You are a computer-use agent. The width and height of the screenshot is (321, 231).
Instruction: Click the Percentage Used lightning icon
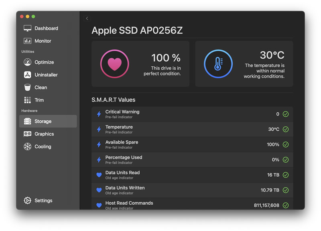[x=99, y=159]
